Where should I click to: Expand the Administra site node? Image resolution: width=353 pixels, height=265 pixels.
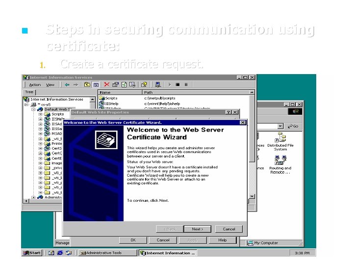[33, 197]
